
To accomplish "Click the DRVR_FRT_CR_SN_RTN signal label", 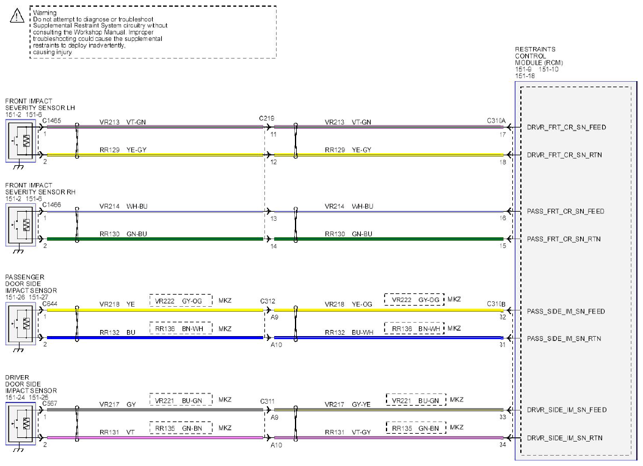I will point(564,155).
